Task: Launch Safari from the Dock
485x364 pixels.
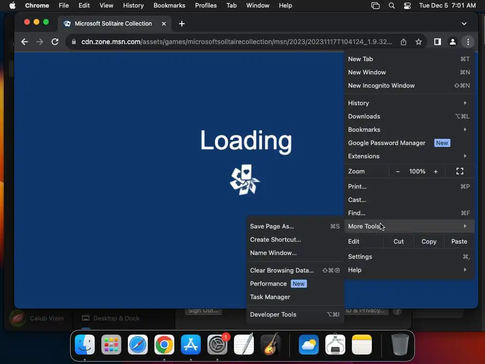Action: [138, 345]
